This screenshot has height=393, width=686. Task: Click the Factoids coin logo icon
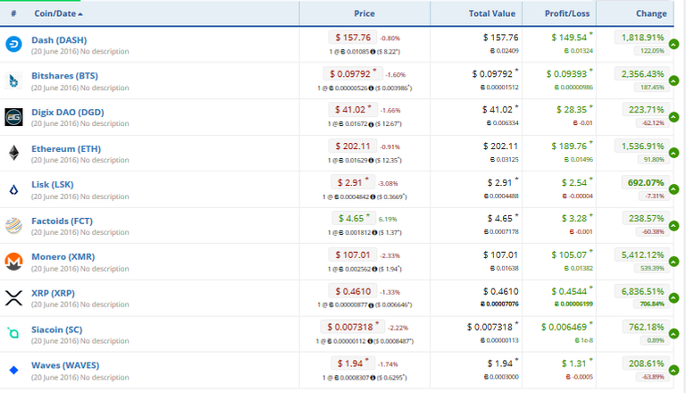(x=13, y=226)
